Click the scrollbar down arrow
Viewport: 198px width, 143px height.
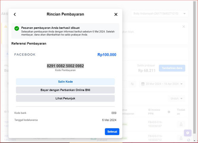tap(194, 141)
